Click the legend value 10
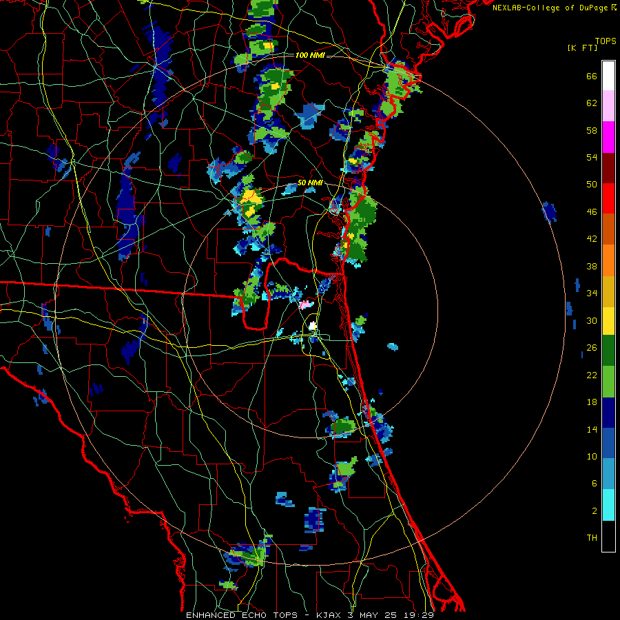620x620 pixels. (x=592, y=457)
